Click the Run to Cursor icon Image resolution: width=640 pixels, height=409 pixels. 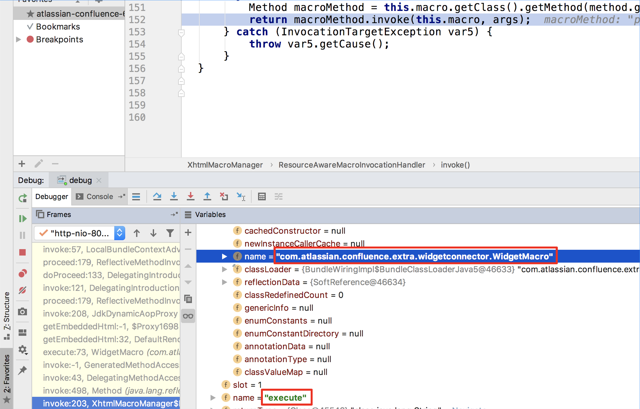(x=241, y=196)
